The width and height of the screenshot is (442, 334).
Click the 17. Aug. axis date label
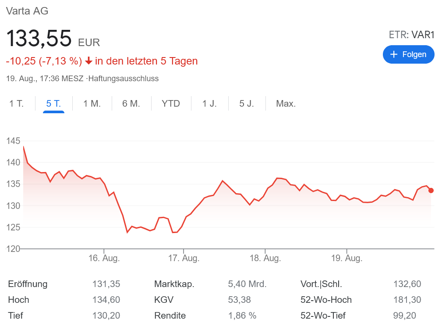click(184, 259)
